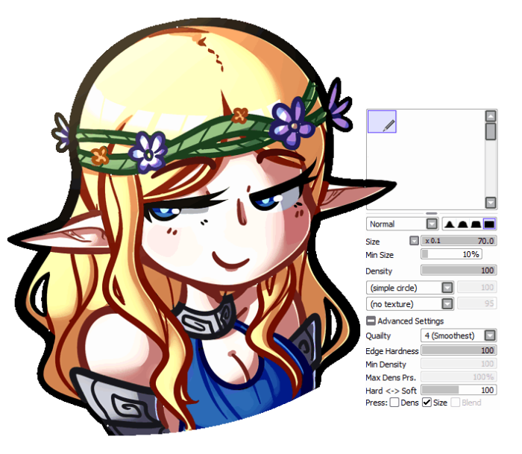This screenshot has height=454, width=522.
Task: Click the disabled shape intensity field 100
Action: pyautogui.click(x=477, y=287)
